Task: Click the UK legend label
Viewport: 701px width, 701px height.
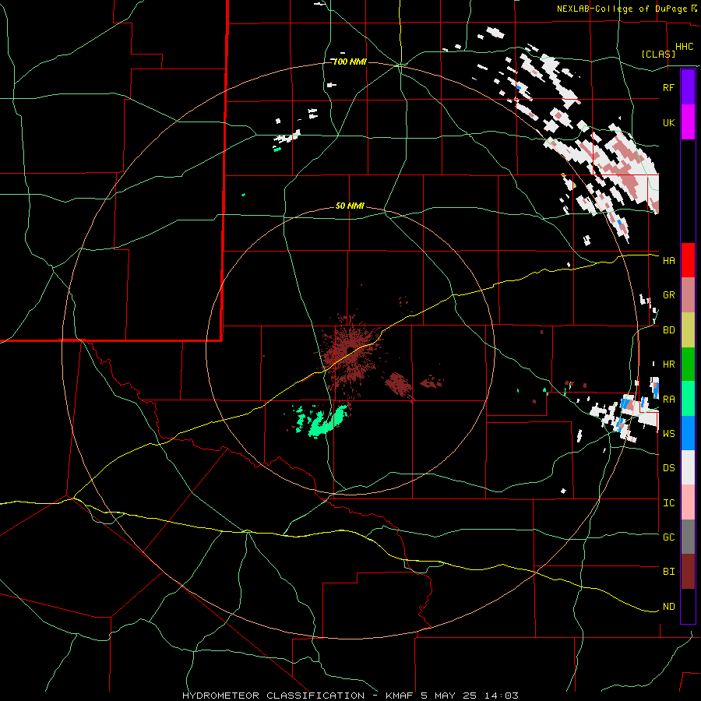Action: tap(668, 122)
